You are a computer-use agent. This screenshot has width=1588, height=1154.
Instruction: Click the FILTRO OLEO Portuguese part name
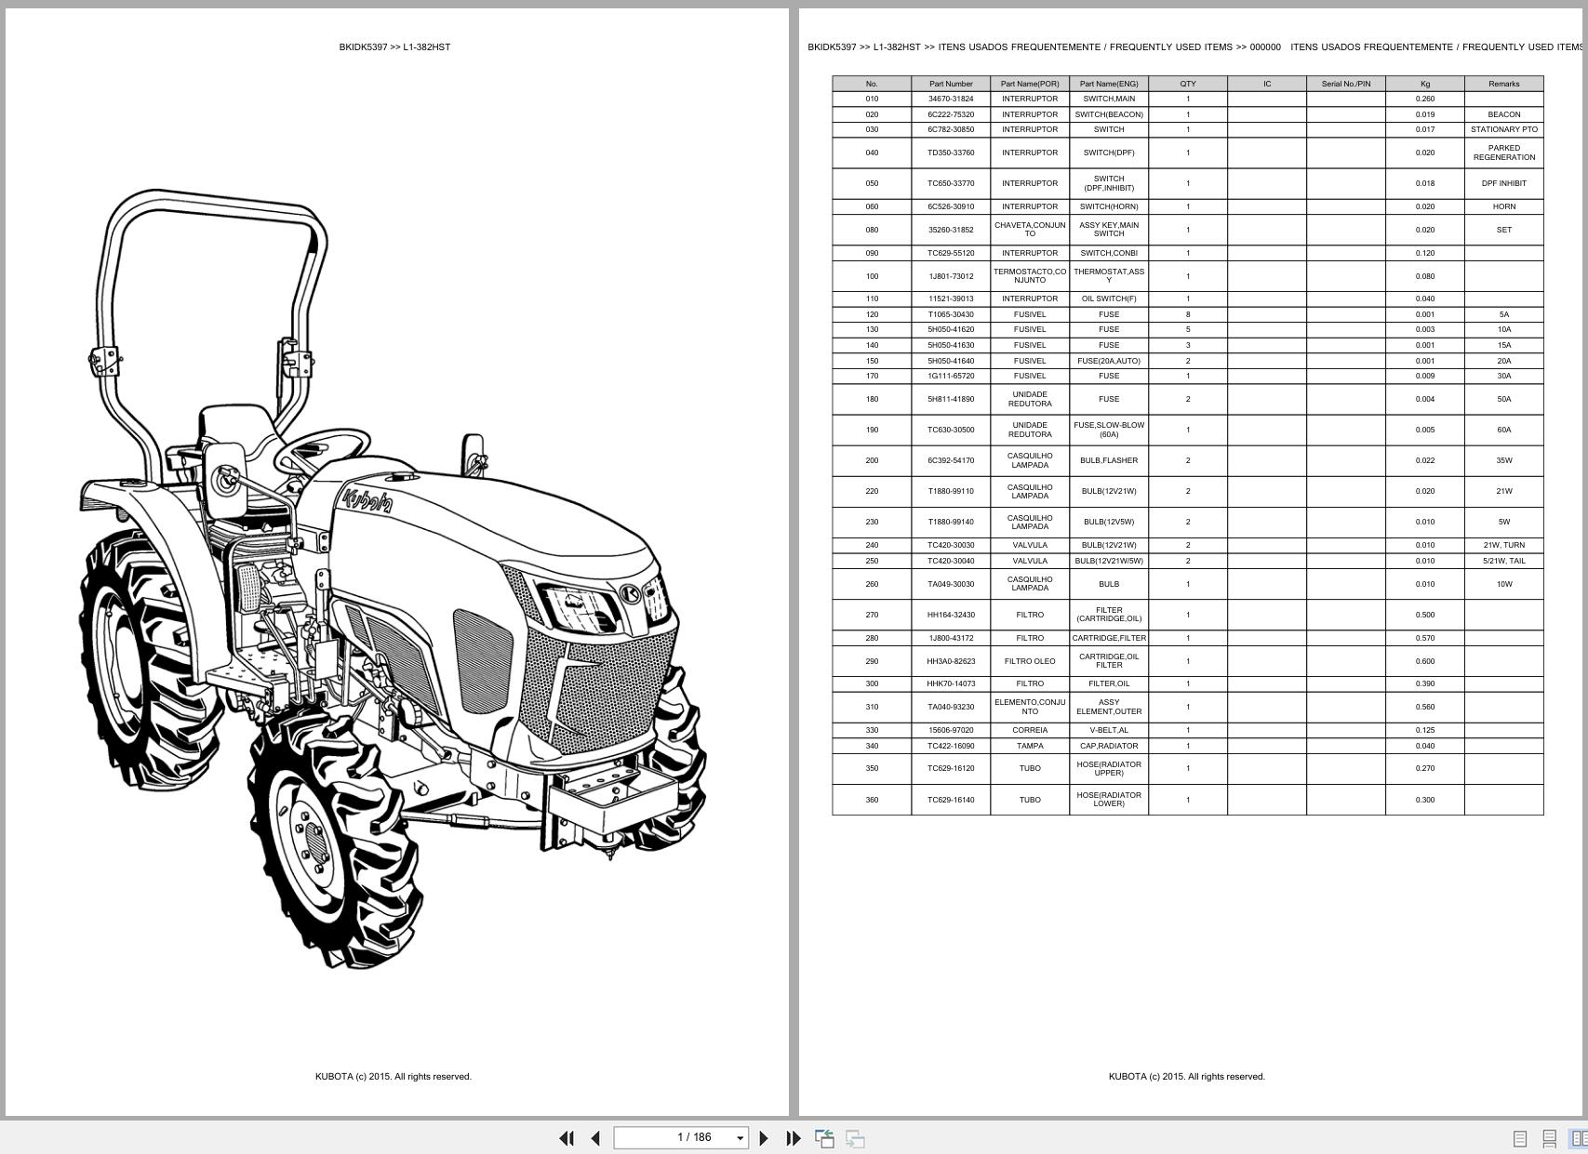1030,661
